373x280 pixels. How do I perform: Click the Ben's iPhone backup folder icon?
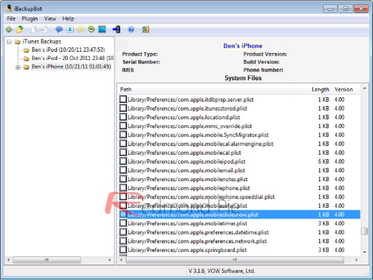26,67
